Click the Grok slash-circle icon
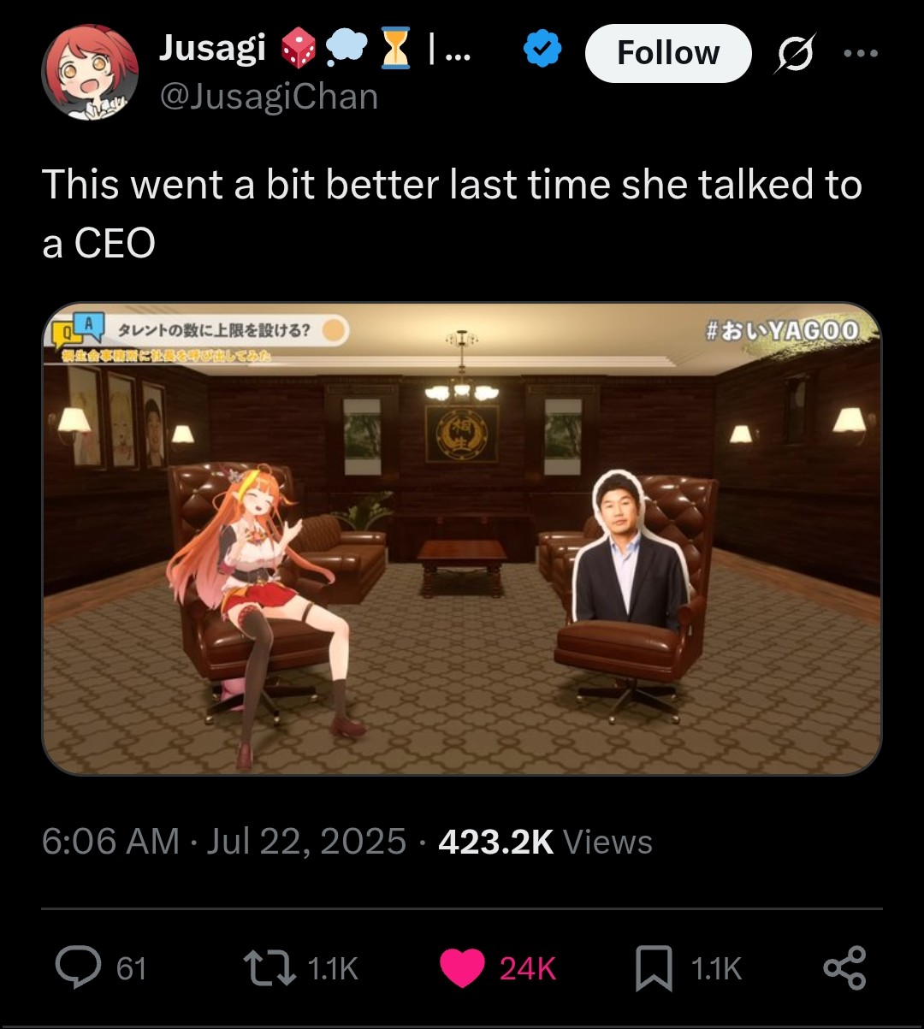 coord(795,53)
